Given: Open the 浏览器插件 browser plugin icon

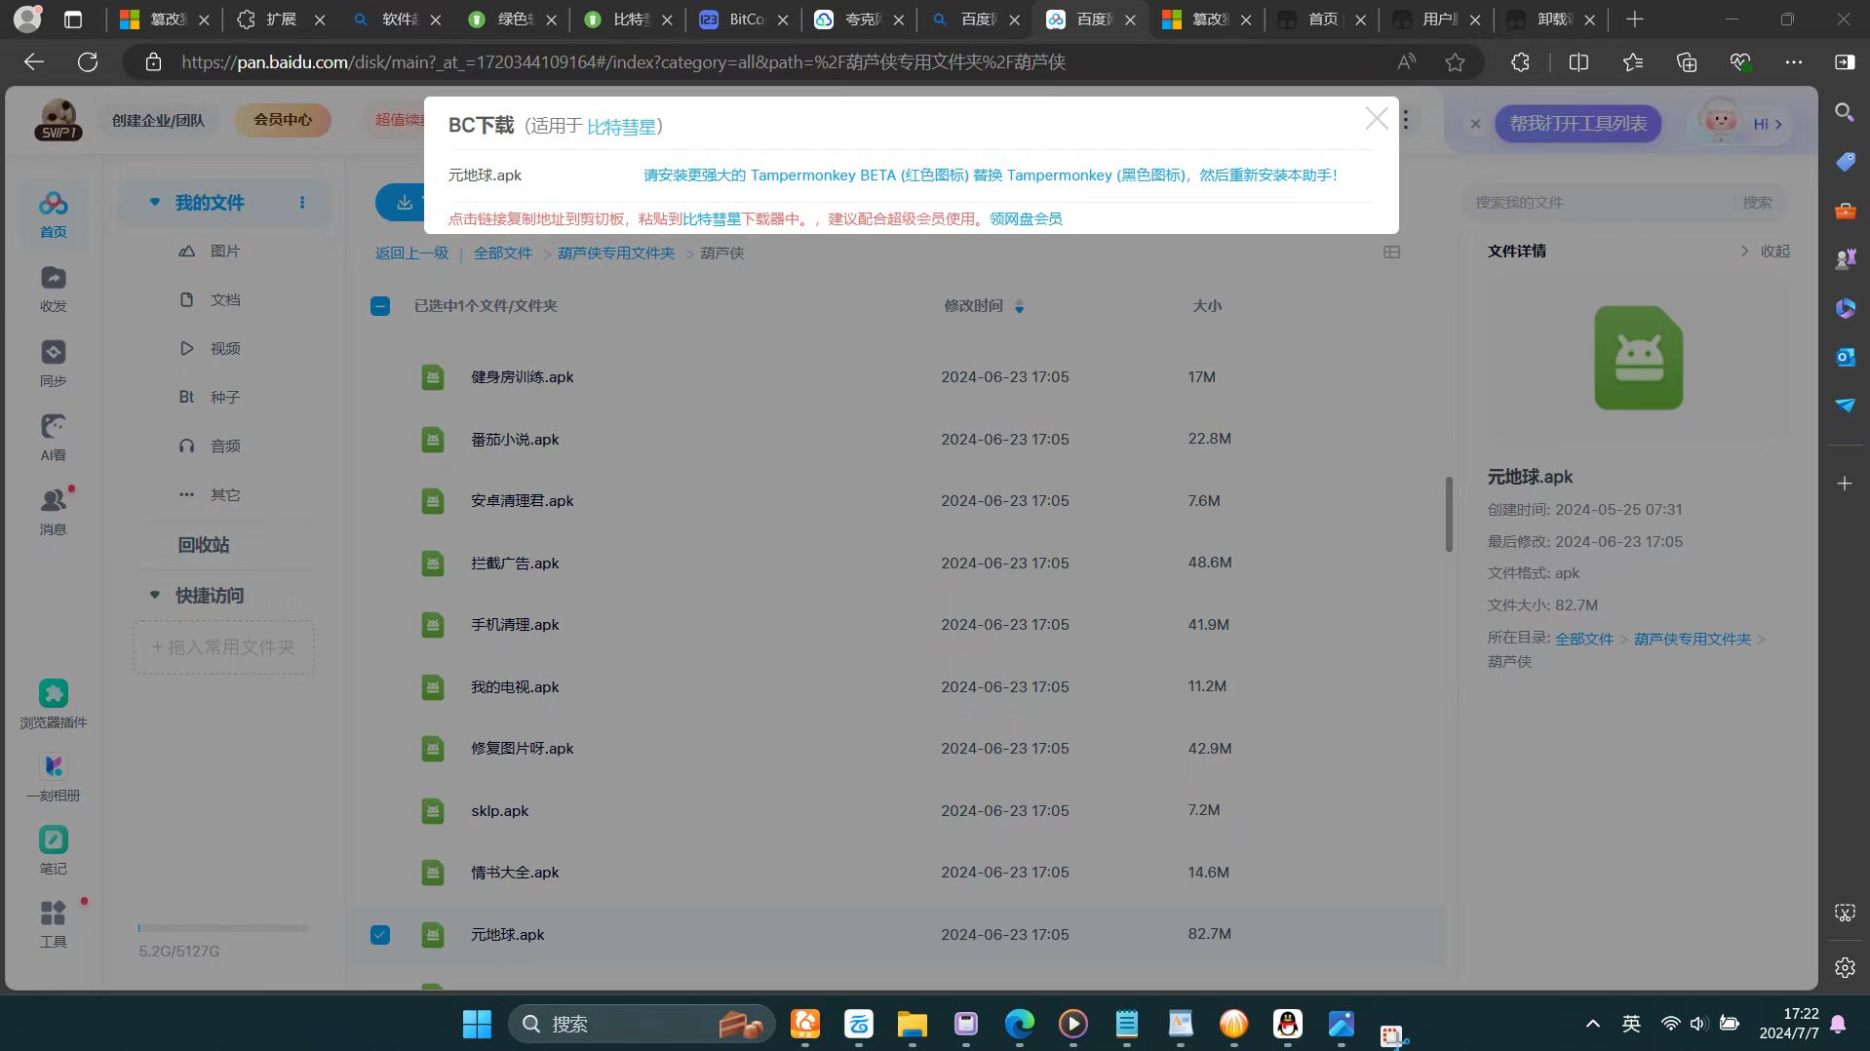Looking at the screenshot, I should click(53, 704).
